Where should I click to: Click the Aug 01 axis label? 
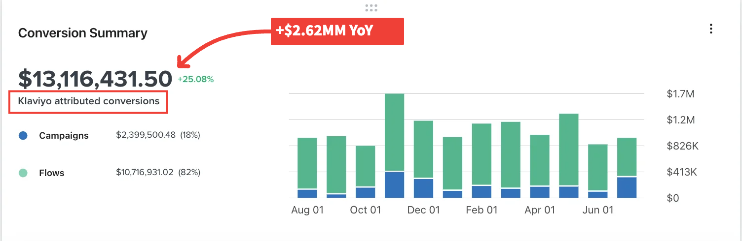(307, 210)
